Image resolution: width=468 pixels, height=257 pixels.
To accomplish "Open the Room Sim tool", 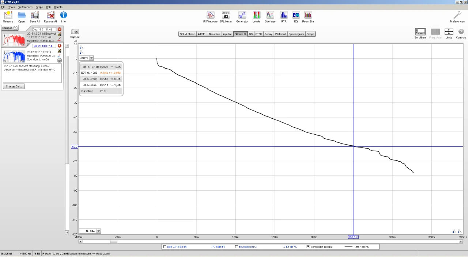I will (x=308, y=15).
